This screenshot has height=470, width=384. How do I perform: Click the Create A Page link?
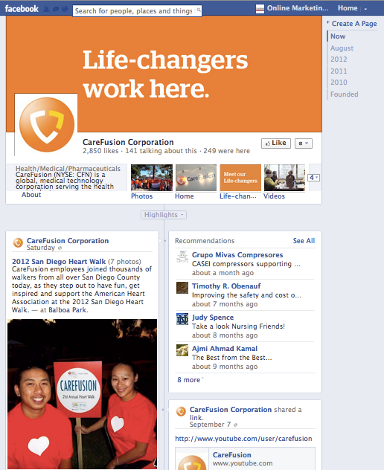pyautogui.click(x=354, y=23)
